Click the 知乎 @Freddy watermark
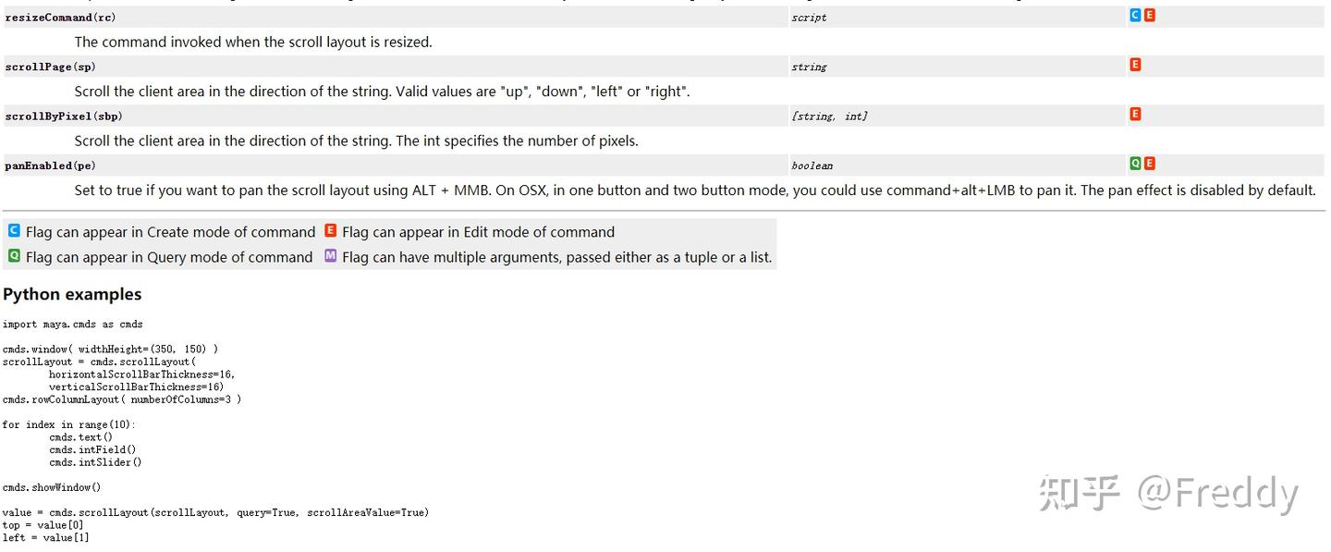This screenshot has height=552, width=1331. pyautogui.click(x=1168, y=493)
